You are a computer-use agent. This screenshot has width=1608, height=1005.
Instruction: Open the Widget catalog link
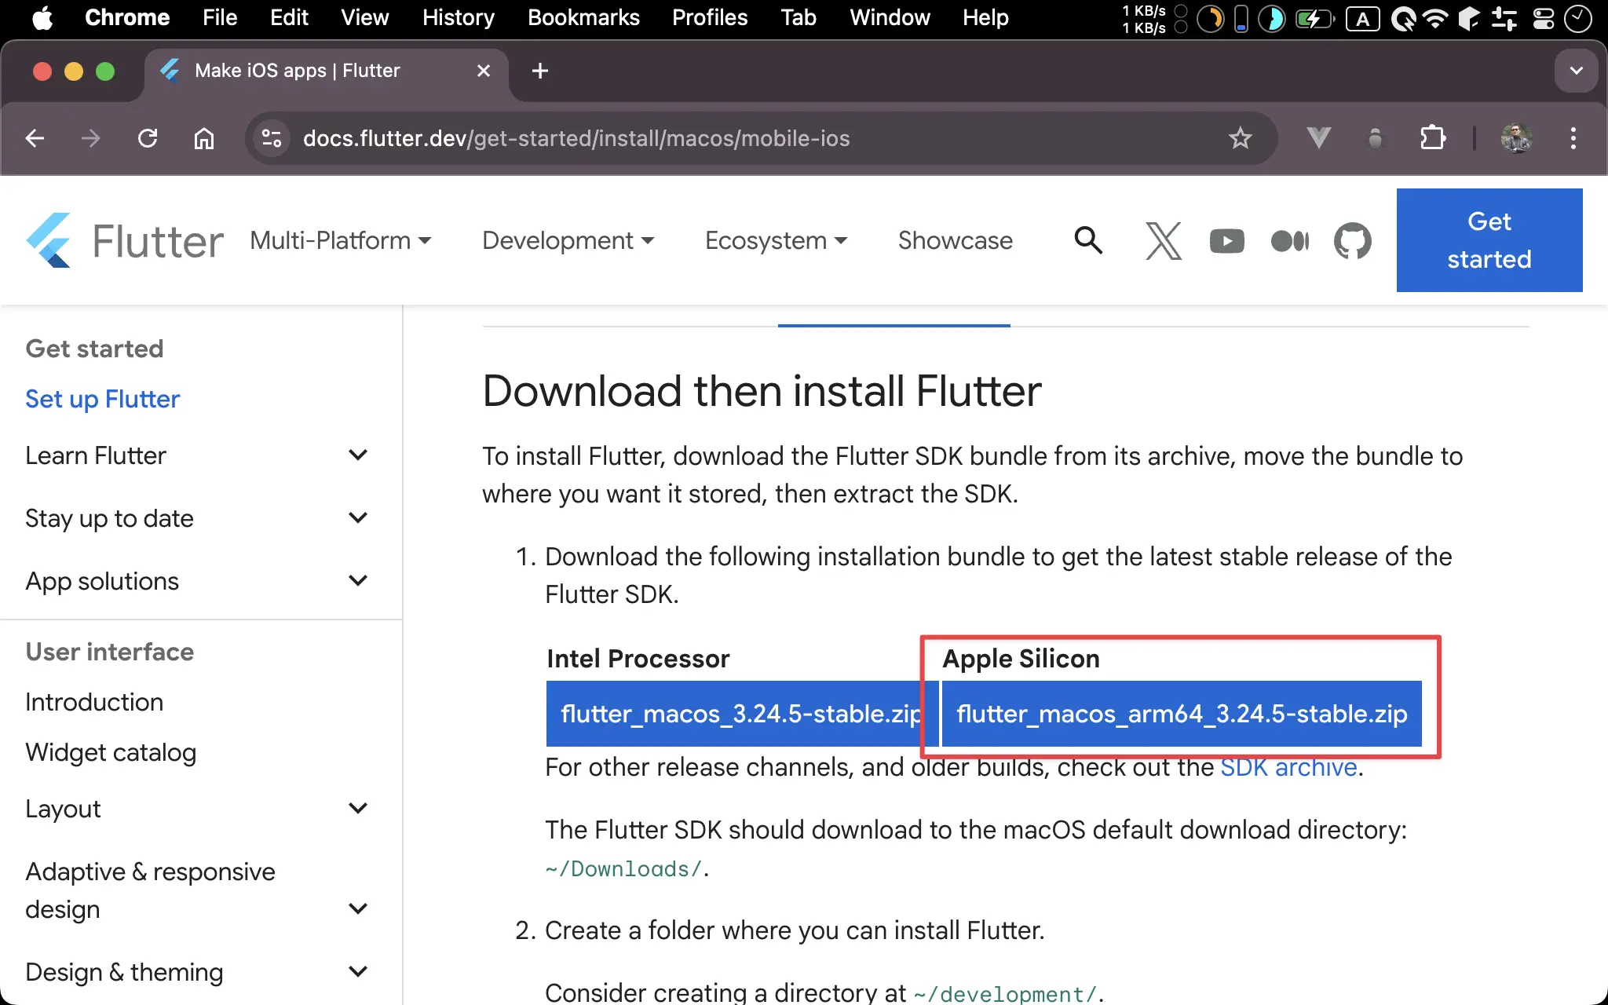(111, 752)
